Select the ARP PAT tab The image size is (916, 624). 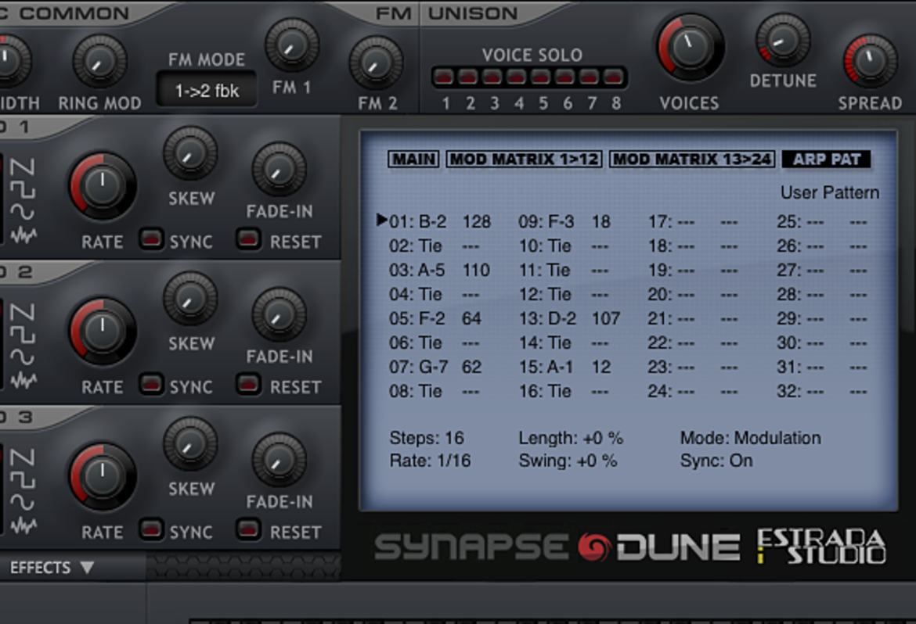827,160
